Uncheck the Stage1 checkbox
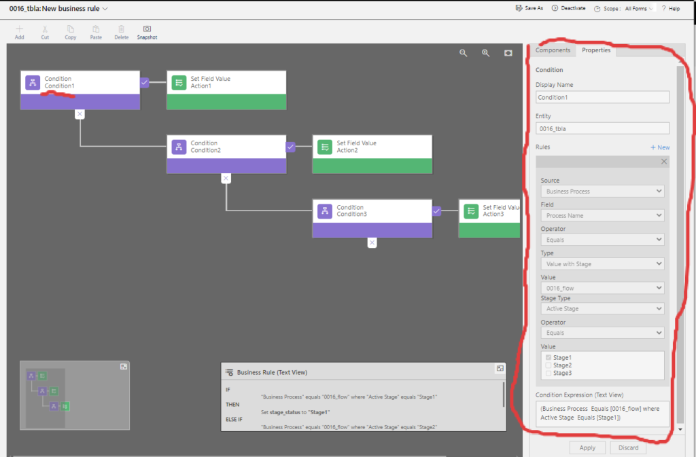 (549, 357)
